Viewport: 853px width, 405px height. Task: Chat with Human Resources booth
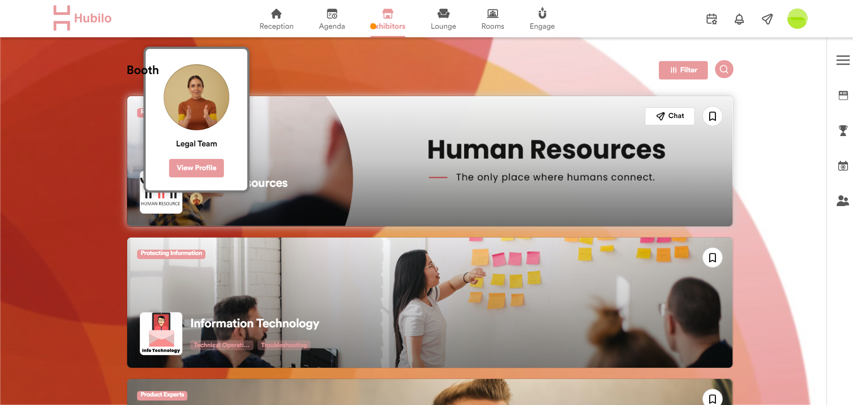[x=670, y=116]
